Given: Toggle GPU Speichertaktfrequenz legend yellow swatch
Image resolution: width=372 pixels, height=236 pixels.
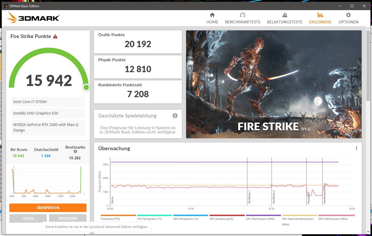Looking at the screenshot, I should (300, 215).
